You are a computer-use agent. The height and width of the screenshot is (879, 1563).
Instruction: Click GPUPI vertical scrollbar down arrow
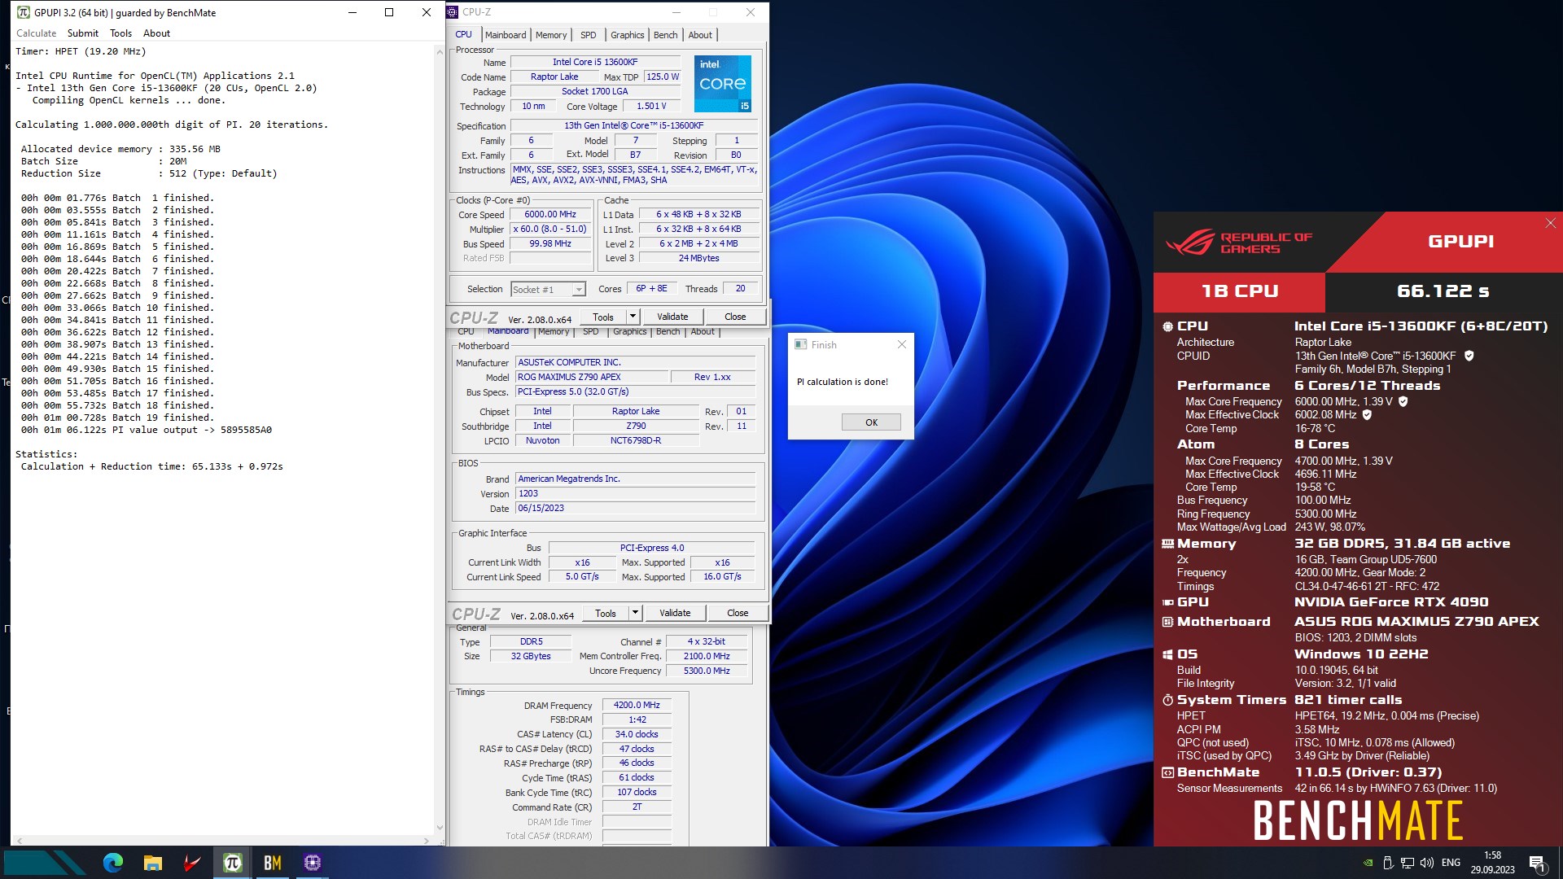click(x=440, y=828)
